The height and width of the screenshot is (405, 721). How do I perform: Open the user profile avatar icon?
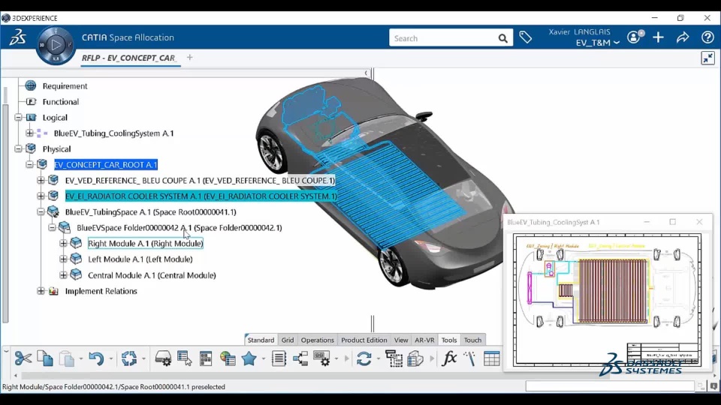(635, 37)
